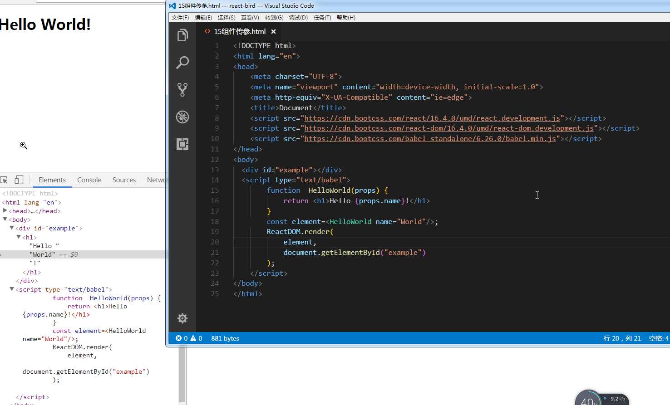The width and height of the screenshot is (670, 405).
Task: Open the 文件(F) menu
Action: pyautogui.click(x=180, y=17)
